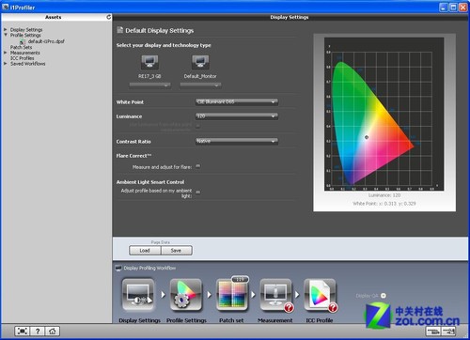This screenshot has width=470, height=340.
Task: Enable Adjust profile based on ambient light
Action: tap(198, 192)
